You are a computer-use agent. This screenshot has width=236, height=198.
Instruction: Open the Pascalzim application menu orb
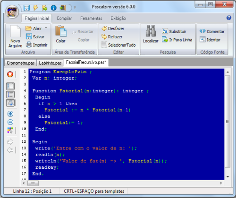[12, 12]
